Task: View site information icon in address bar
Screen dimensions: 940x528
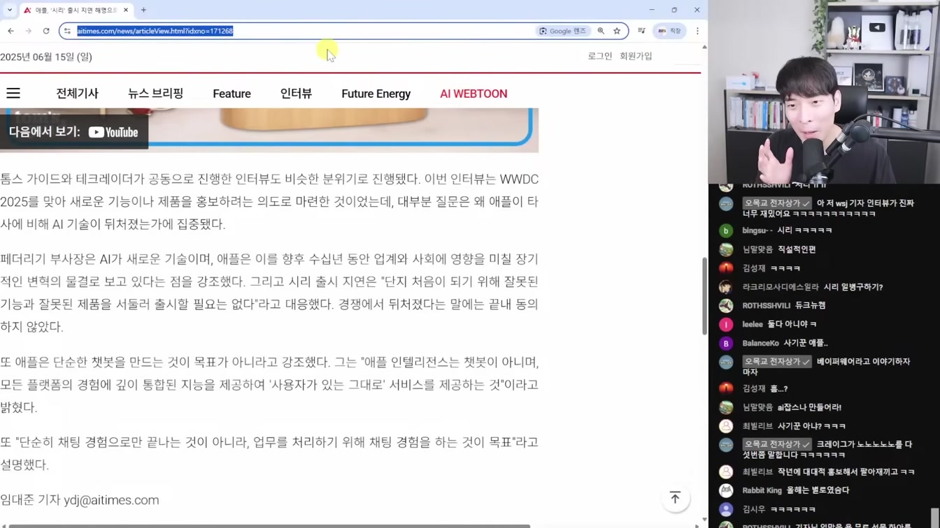Action: click(x=67, y=31)
